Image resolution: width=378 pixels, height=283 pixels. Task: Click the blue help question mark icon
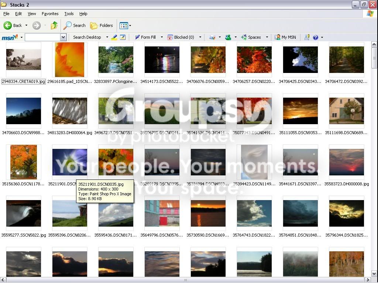click(315, 37)
